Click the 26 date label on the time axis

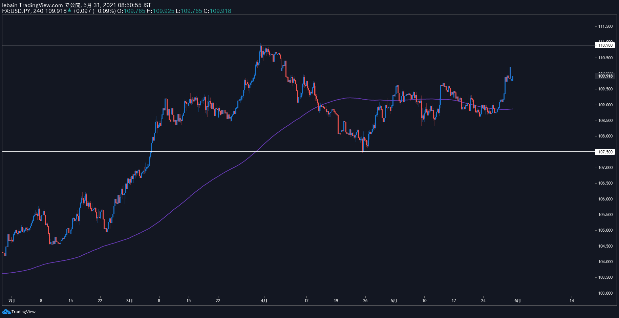click(365, 301)
